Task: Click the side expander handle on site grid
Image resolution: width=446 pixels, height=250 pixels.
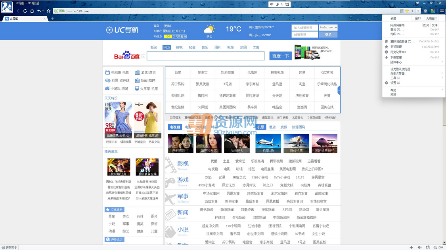Action: pos(339,90)
